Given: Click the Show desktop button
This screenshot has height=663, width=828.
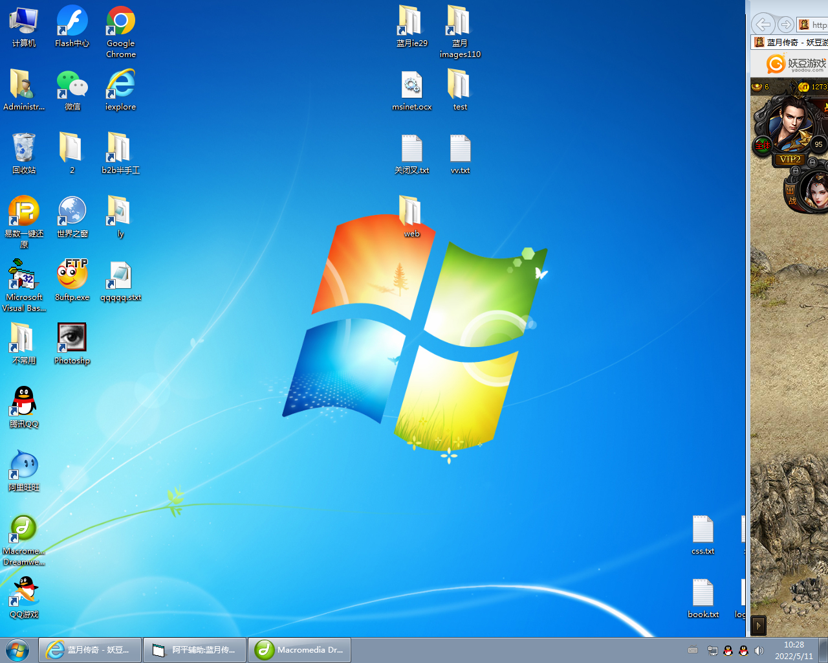Looking at the screenshot, I should [x=823, y=650].
